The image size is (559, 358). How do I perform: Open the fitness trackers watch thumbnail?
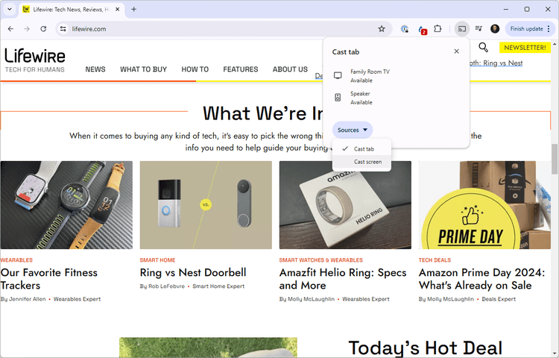click(x=66, y=205)
